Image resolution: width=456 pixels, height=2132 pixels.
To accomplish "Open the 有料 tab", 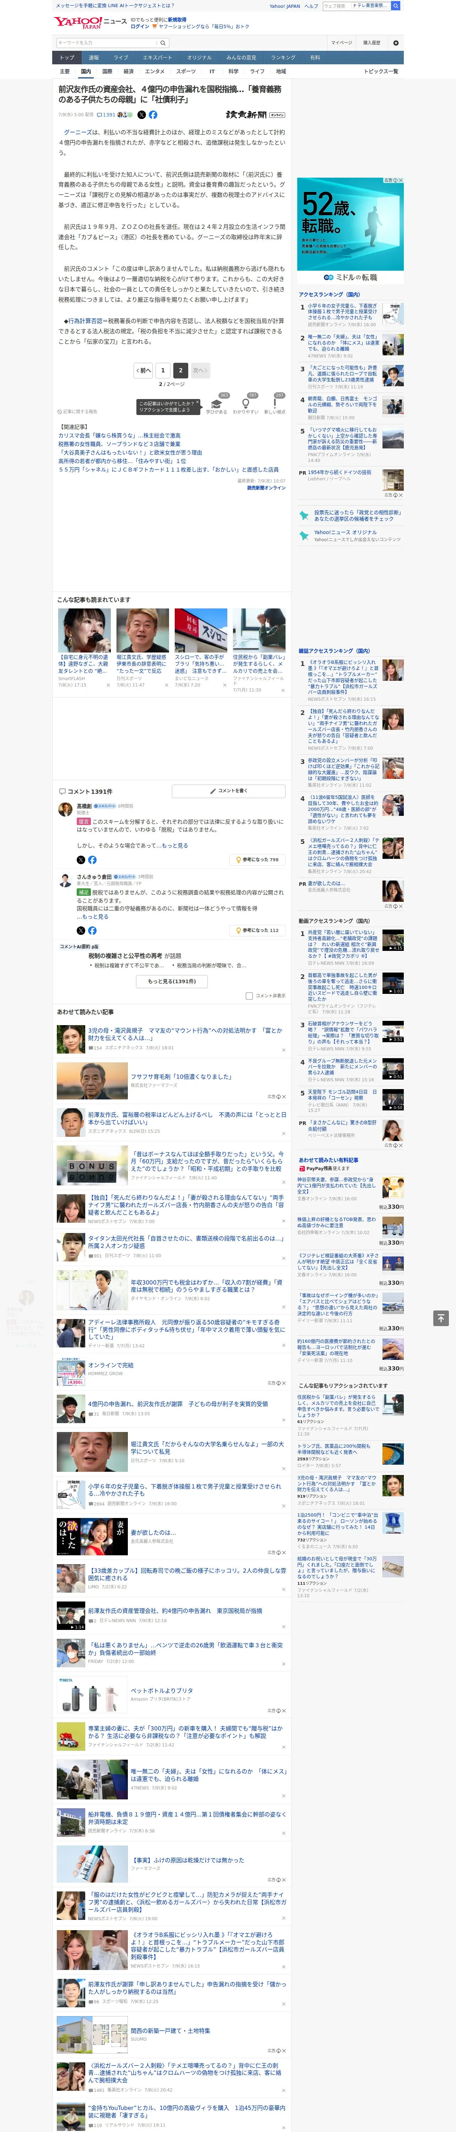I will (315, 58).
